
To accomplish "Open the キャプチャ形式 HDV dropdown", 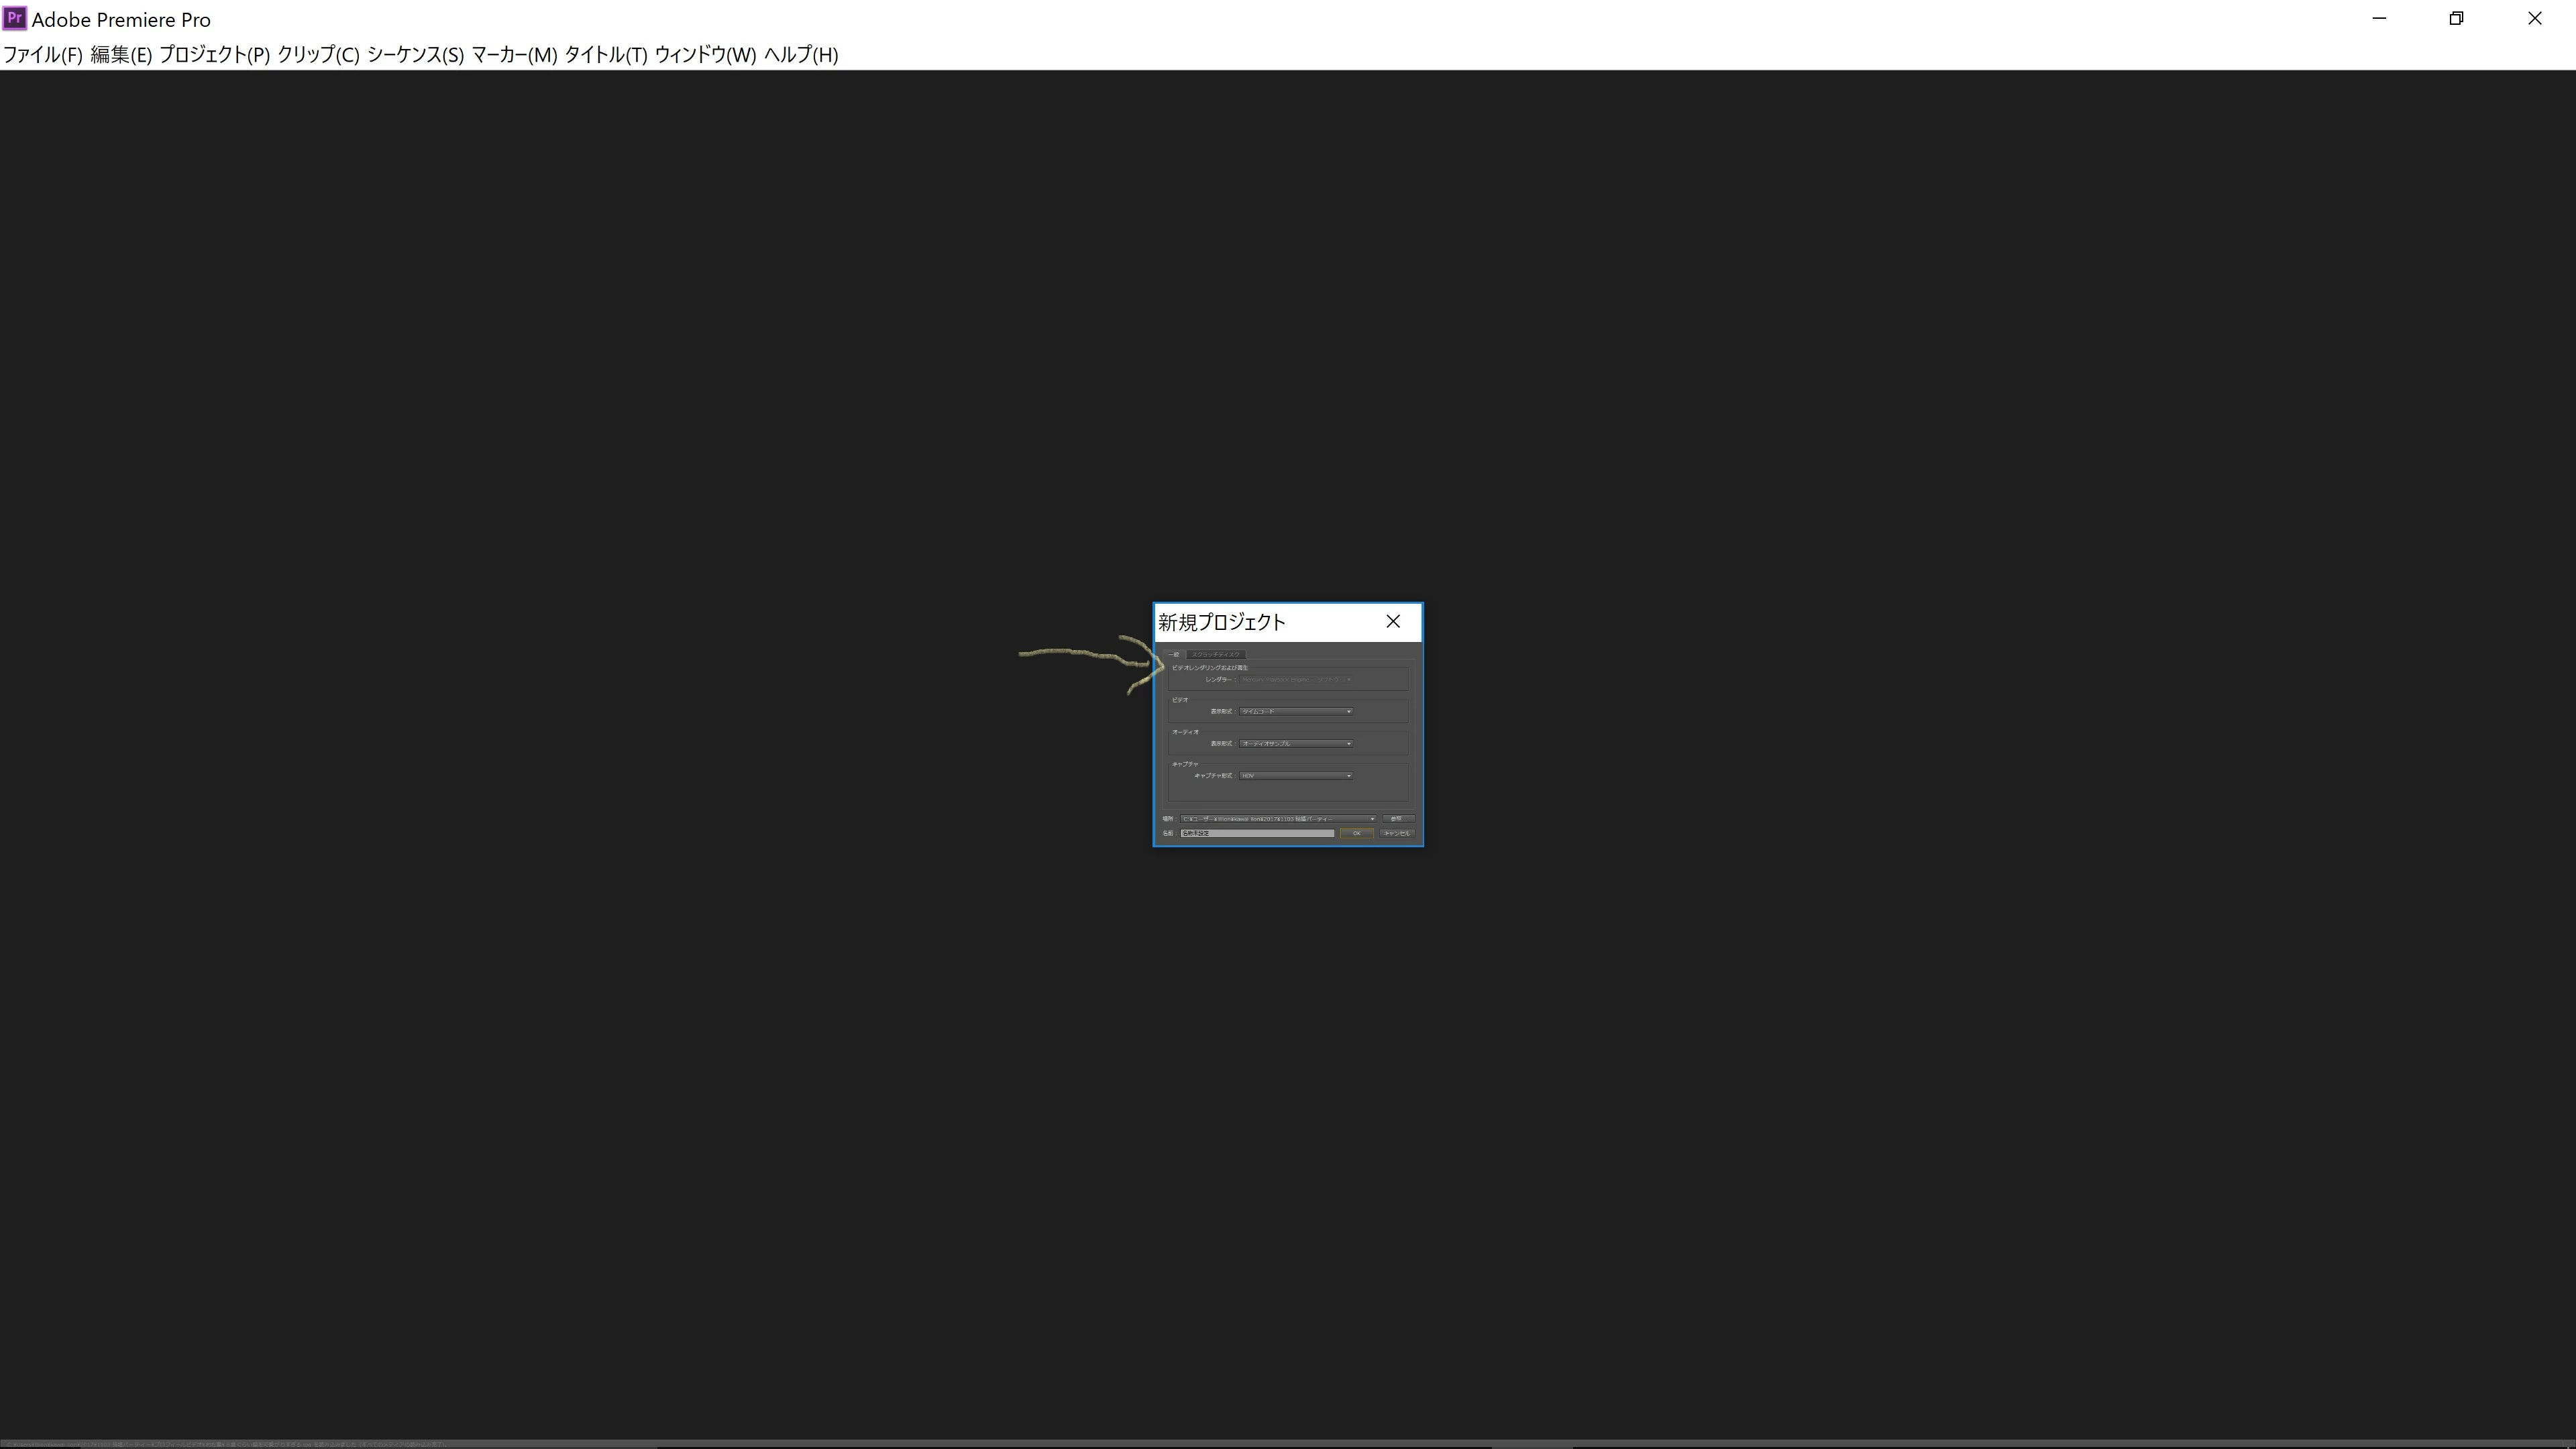I will pyautogui.click(x=1296, y=776).
